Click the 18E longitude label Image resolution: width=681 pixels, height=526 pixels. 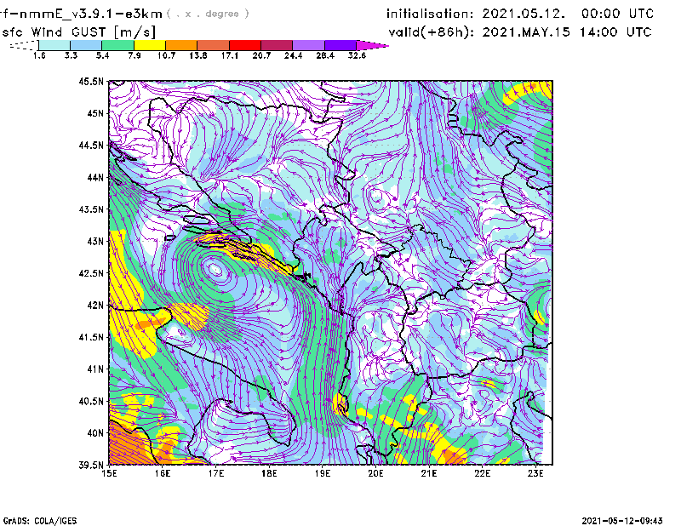click(269, 473)
